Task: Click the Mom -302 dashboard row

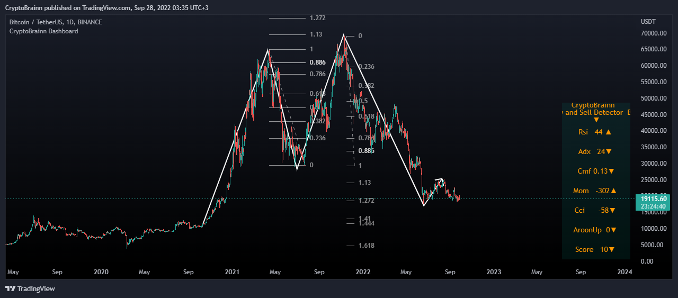Action: (x=595, y=191)
